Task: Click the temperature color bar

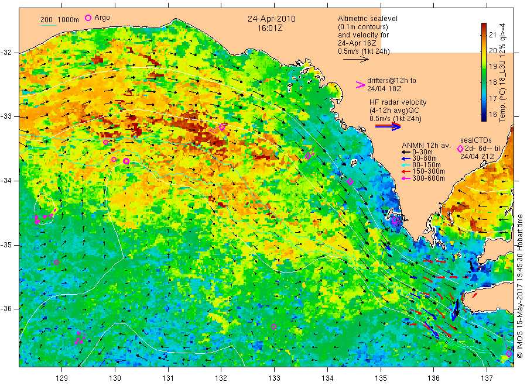Action: pos(484,72)
